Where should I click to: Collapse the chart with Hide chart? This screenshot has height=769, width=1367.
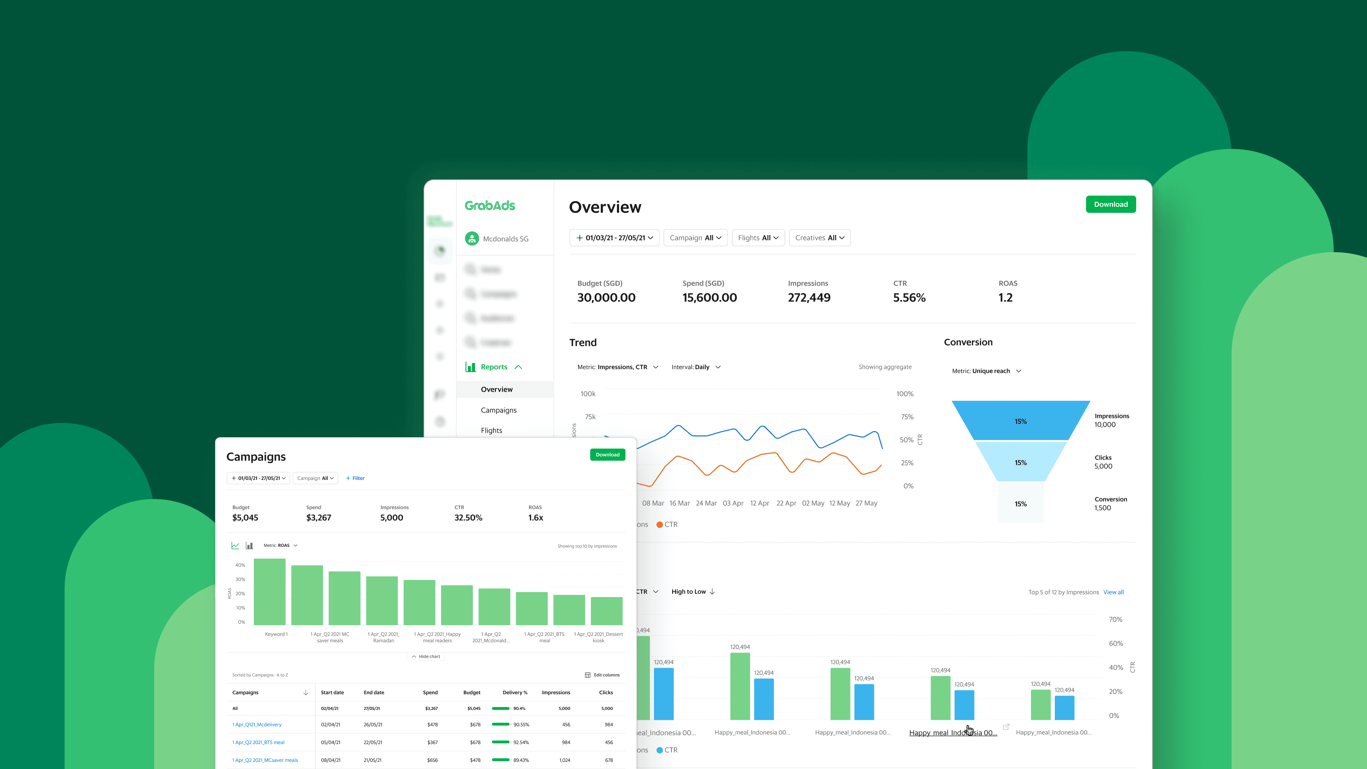click(x=426, y=656)
